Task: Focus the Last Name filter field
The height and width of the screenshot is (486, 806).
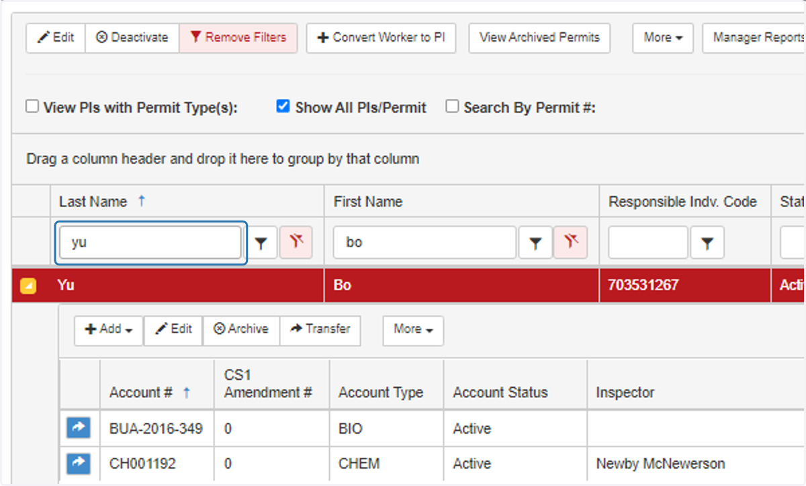Action: tap(150, 243)
